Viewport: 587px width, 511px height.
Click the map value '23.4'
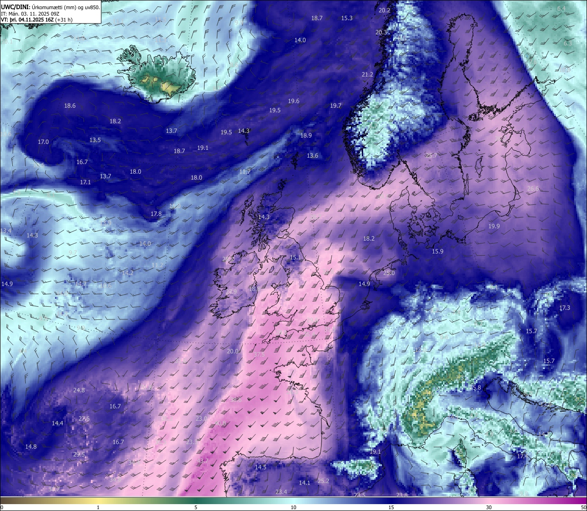282,492
